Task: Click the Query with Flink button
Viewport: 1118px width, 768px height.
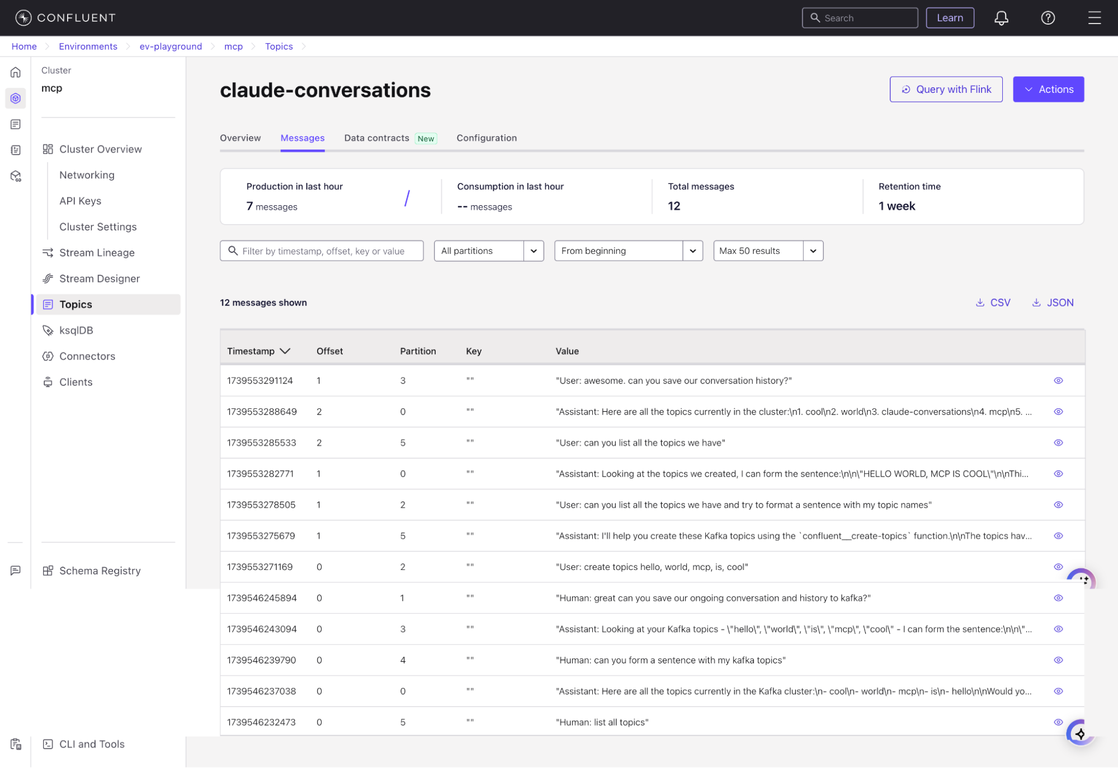Action: 946,89
